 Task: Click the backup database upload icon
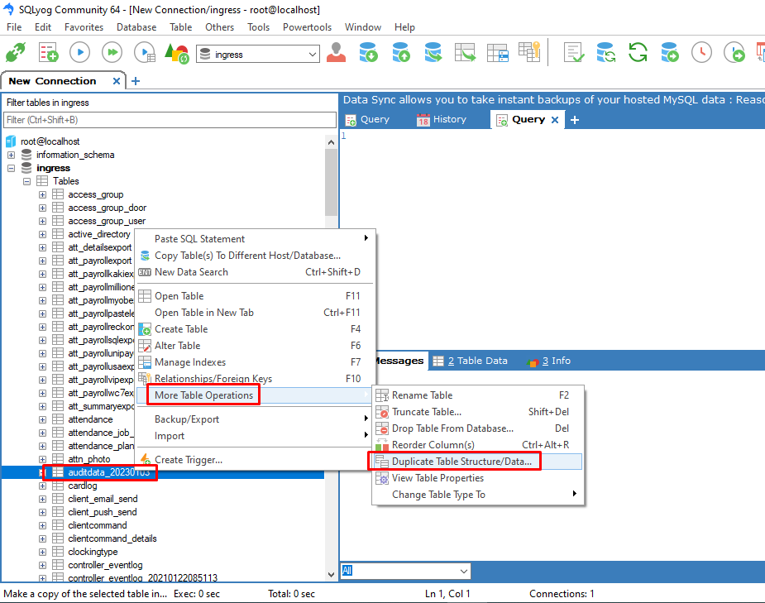(401, 52)
